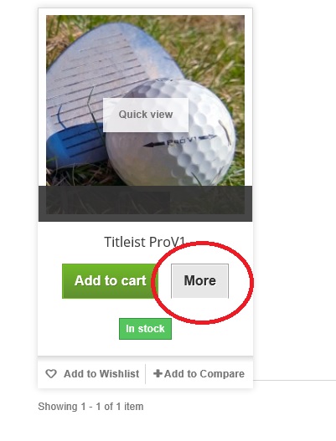The height and width of the screenshot is (441, 336).
Task: Open Quick view of the product
Action: (146, 115)
